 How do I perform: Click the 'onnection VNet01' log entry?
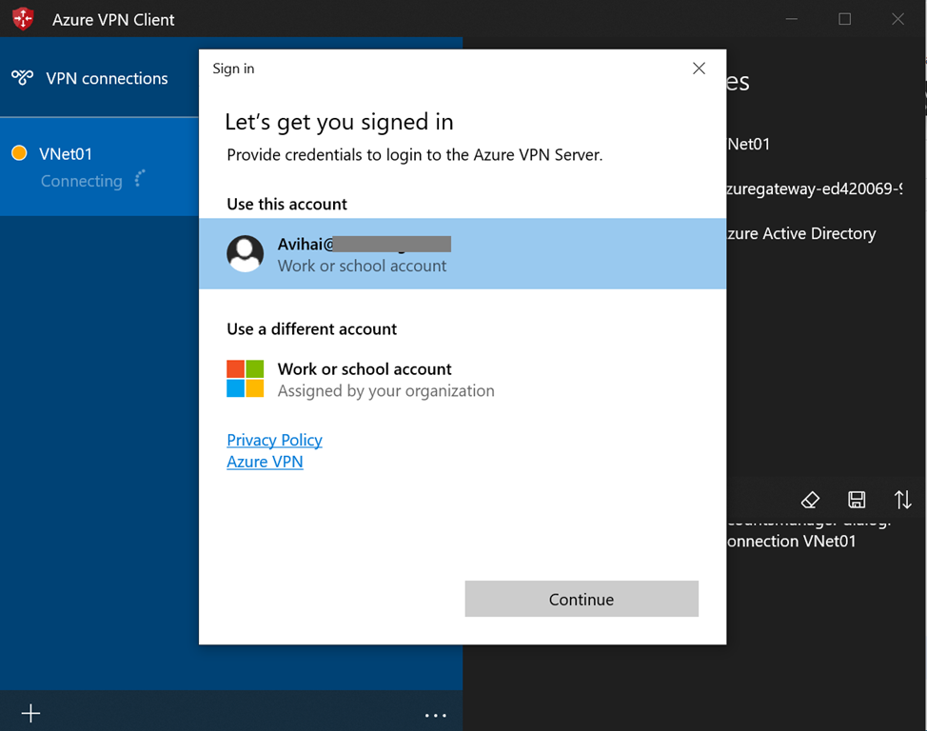tap(791, 542)
